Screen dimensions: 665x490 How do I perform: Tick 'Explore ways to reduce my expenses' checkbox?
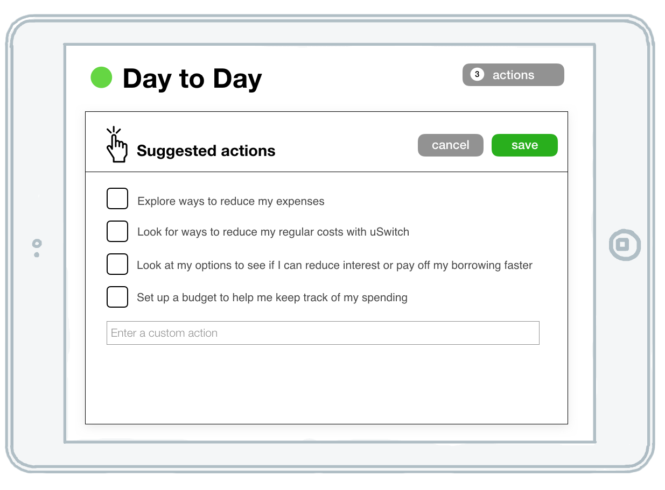pyautogui.click(x=117, y=198)
